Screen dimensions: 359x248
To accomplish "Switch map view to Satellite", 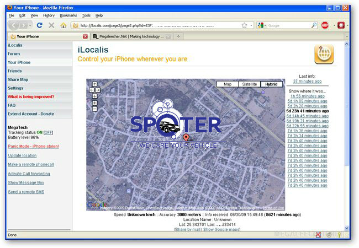I will pyautogui.click(x=250, y=84).
